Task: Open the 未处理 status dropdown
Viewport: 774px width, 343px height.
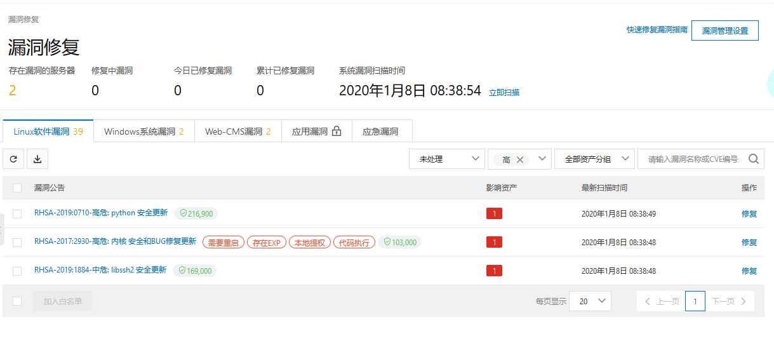Action: pyautogui.click(x=447, y=159)
